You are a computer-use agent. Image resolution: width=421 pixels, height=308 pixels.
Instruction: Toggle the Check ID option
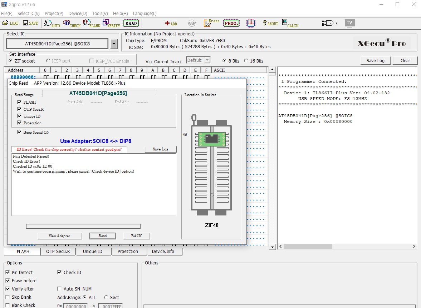click(59, 272)
